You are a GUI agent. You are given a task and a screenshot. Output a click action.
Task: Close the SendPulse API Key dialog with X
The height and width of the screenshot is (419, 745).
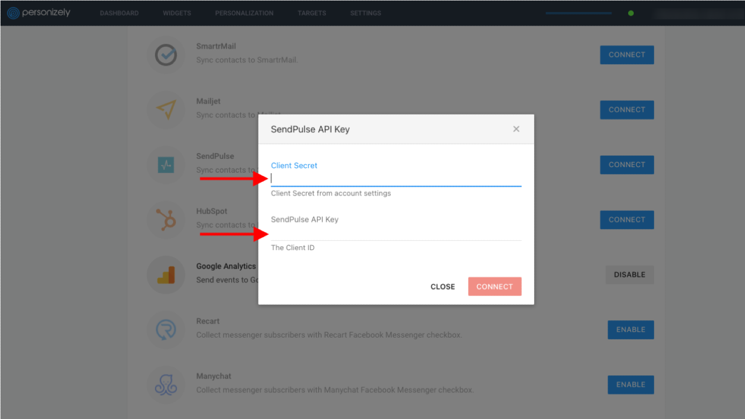pos(516,129)
